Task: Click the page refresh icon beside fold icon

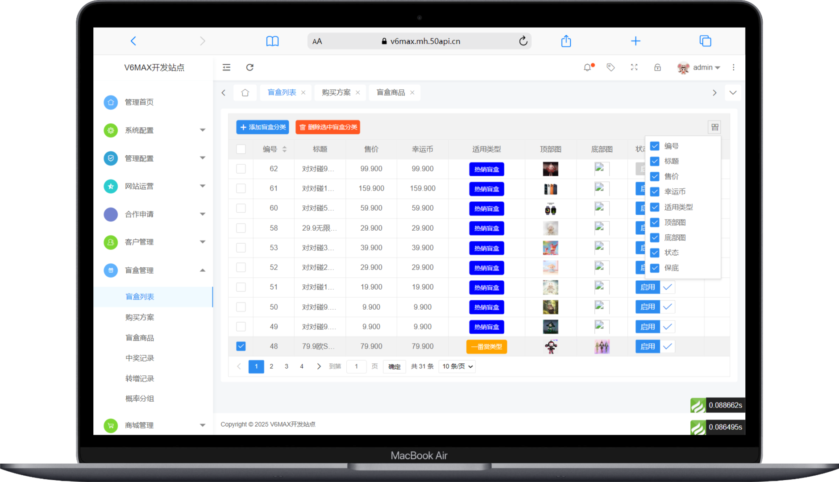Action: point(250,67)
